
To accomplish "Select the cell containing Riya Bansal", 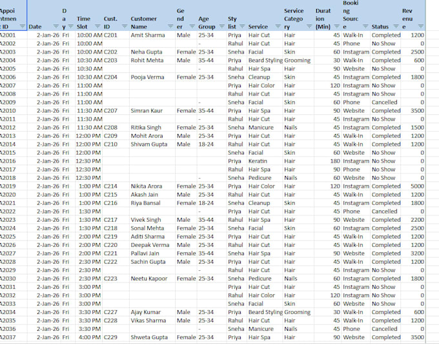I will click(x=152, y=203).
